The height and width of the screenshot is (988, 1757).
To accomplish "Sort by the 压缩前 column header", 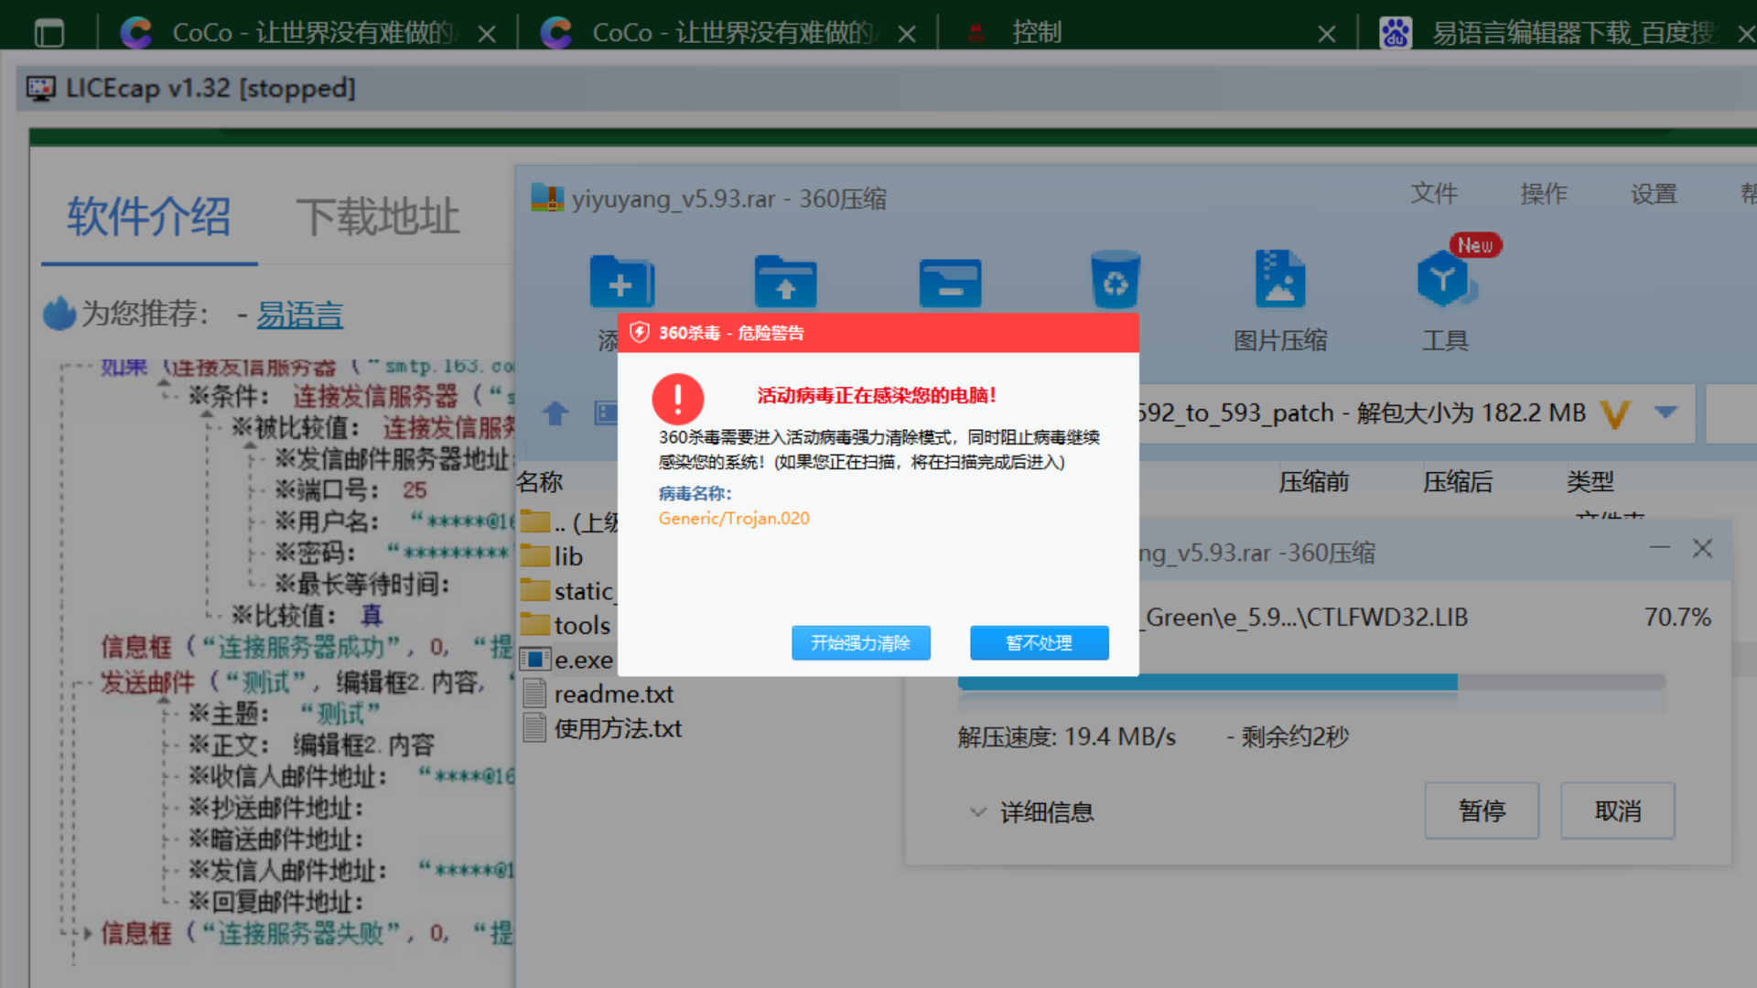I will click(1314, 482).
